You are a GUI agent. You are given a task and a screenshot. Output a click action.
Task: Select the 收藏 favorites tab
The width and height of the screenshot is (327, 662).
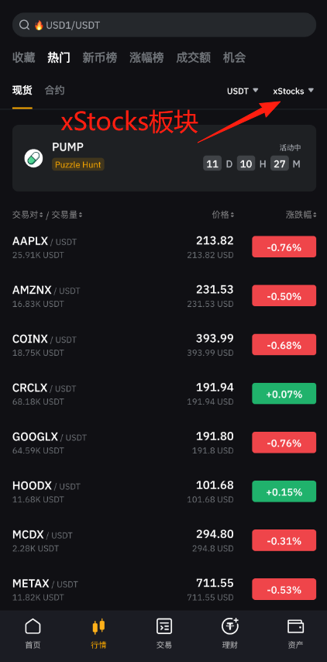click(x=23, y=57)
